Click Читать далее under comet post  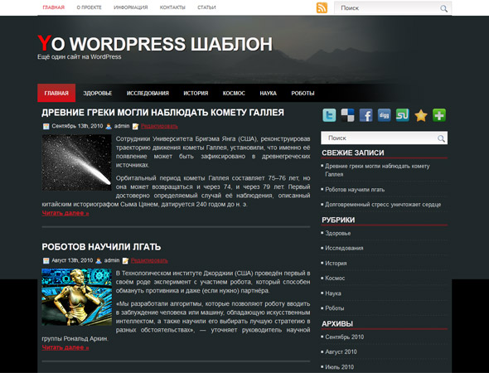coord(65,213)
